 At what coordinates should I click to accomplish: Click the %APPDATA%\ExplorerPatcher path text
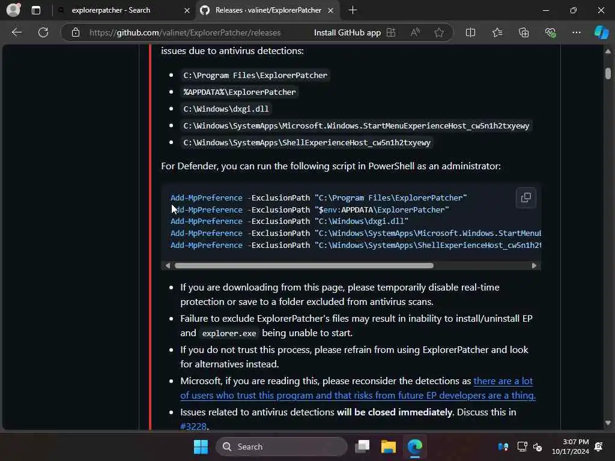pyautogui.click(x=239, y=92)
